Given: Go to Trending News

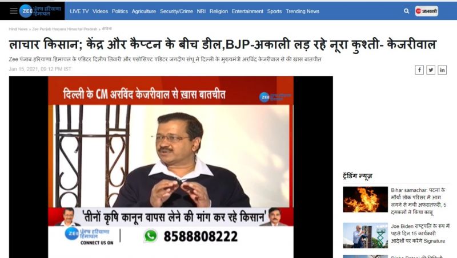Looking at the screenshot, I should [303, 11].
